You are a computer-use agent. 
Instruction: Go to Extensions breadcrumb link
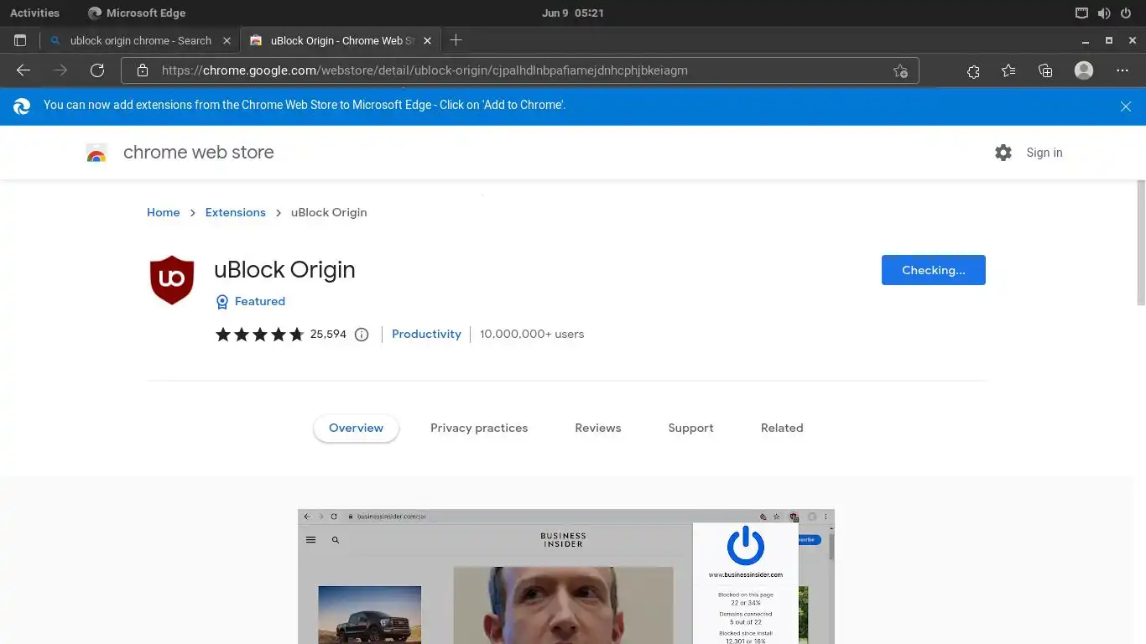pos(236,212)
